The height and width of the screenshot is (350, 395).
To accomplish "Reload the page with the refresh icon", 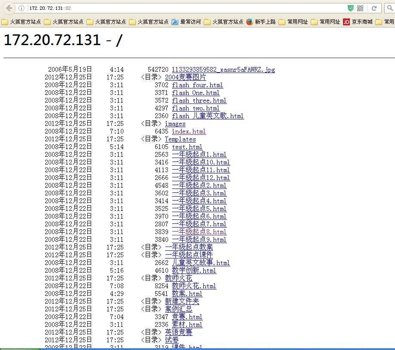I will pos(374,8).
